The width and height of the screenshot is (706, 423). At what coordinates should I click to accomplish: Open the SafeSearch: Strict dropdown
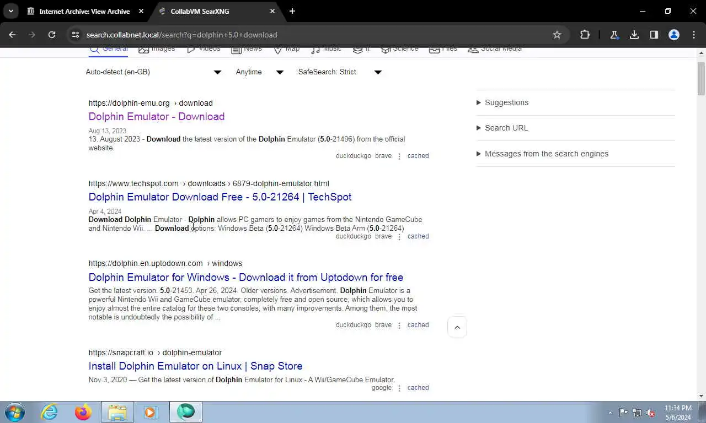[x=340, y=72]
